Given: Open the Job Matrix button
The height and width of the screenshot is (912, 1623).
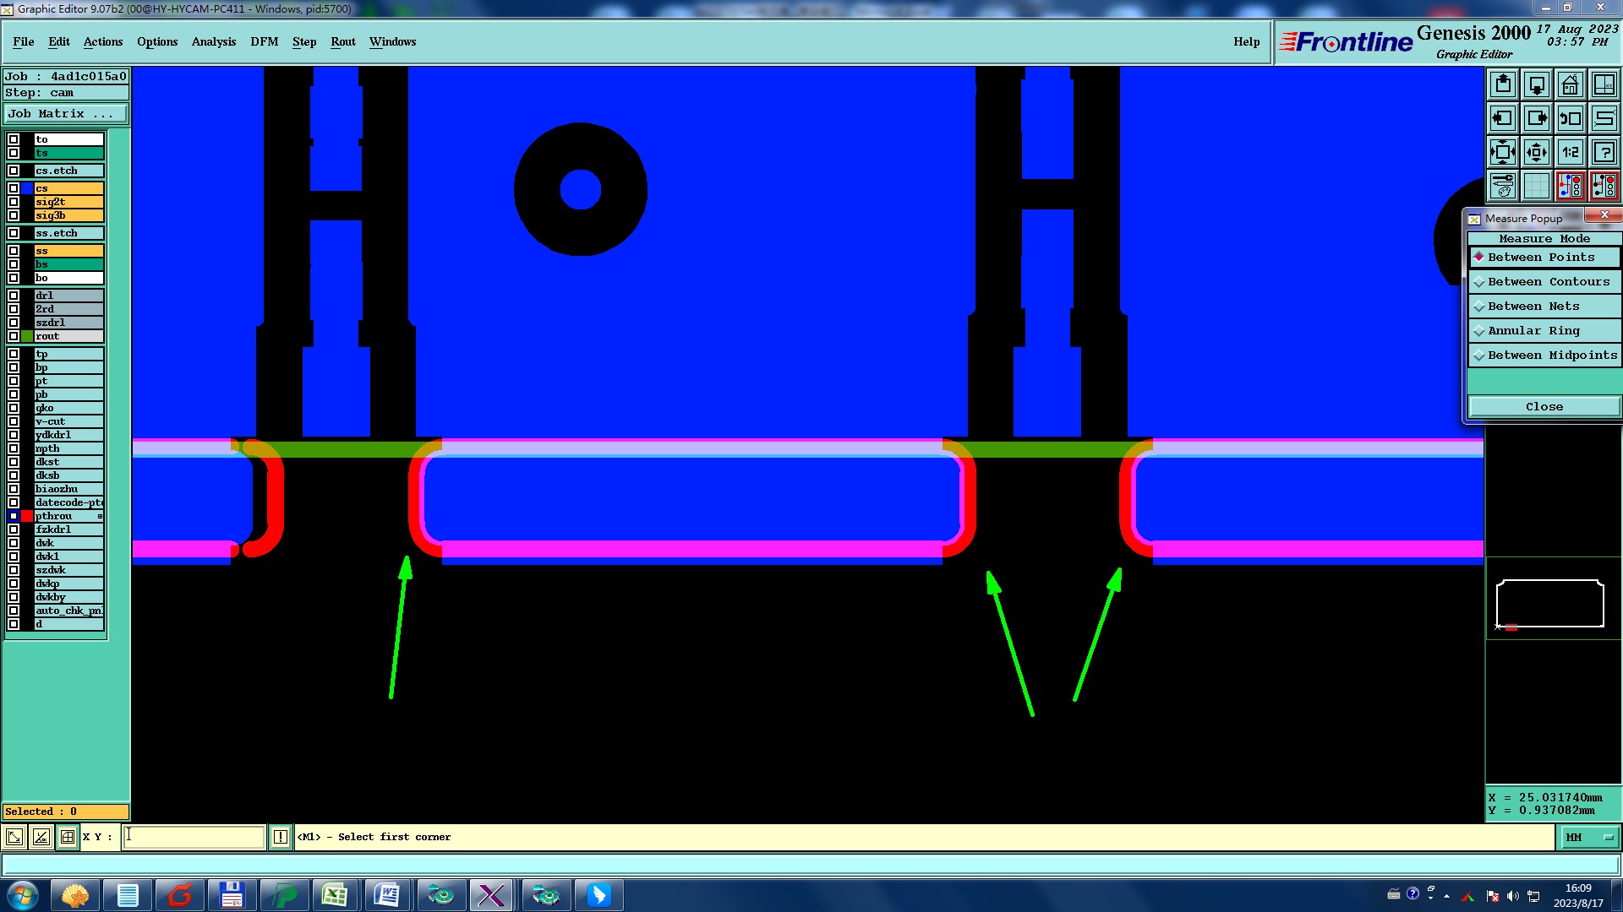Looking at the screenshot, I should click(66, 114).
